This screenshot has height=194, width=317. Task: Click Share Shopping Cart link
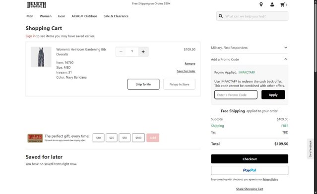pyautogui.click(x=250, y=189)
